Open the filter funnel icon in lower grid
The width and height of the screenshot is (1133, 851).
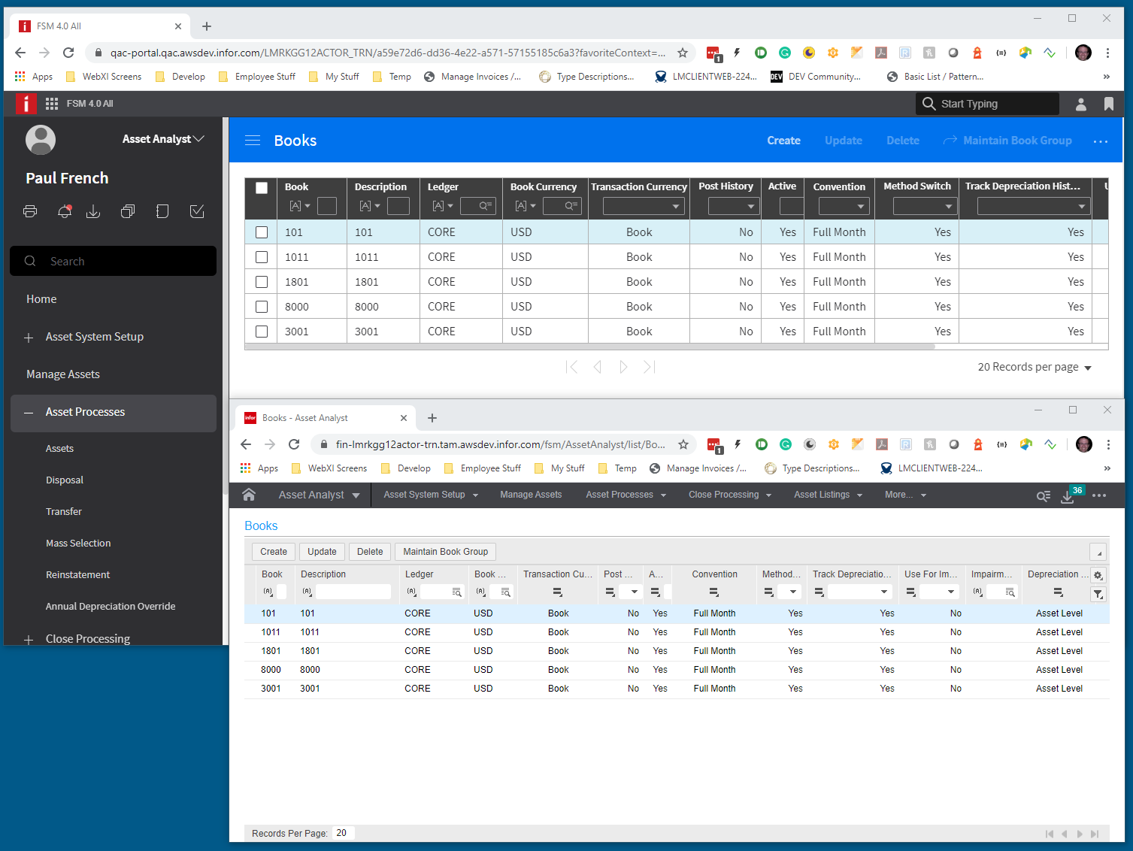1098,594
